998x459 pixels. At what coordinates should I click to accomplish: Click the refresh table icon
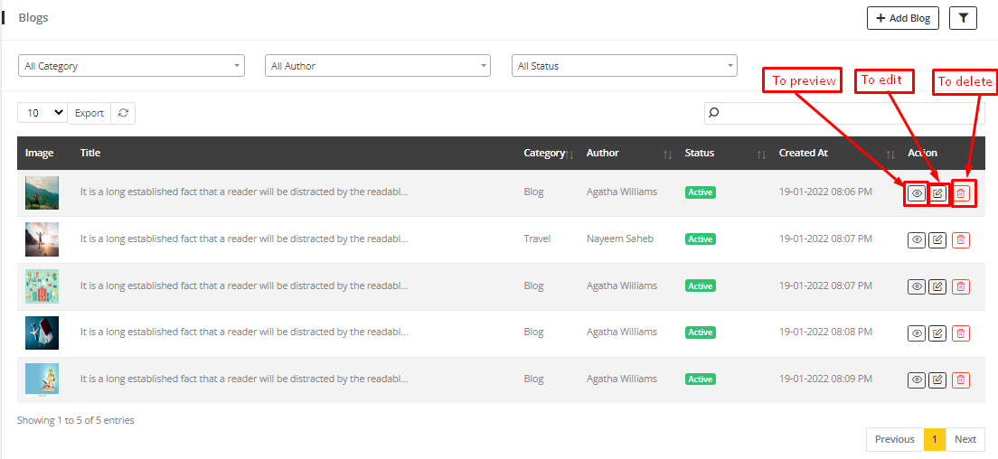click(123, 113)
